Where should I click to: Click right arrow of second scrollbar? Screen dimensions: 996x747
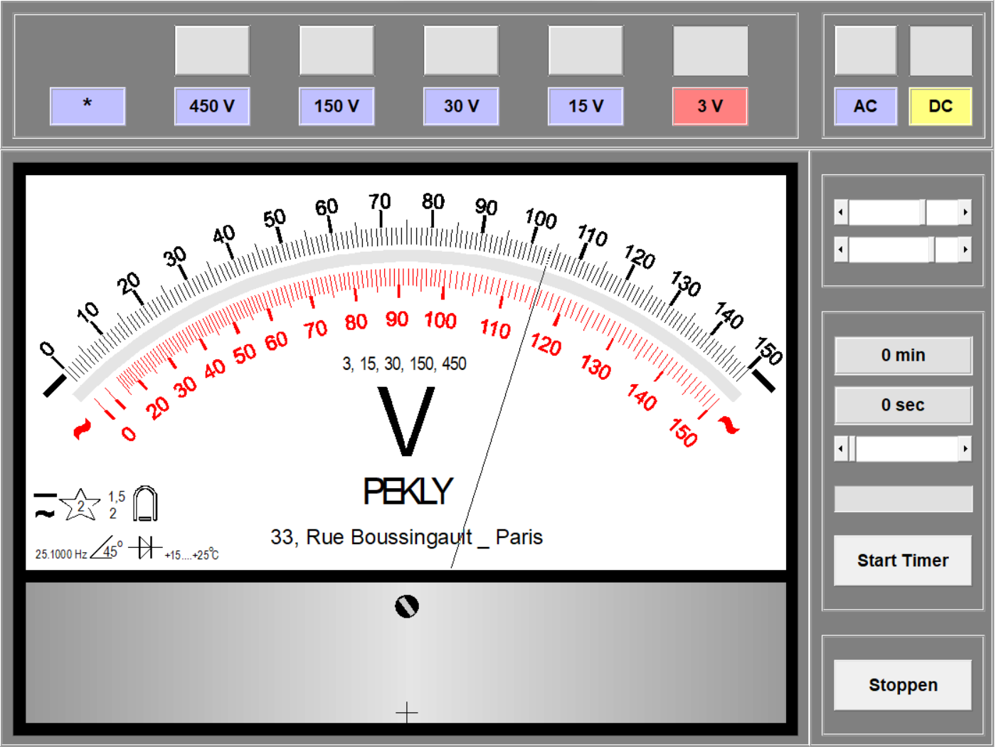965,250
